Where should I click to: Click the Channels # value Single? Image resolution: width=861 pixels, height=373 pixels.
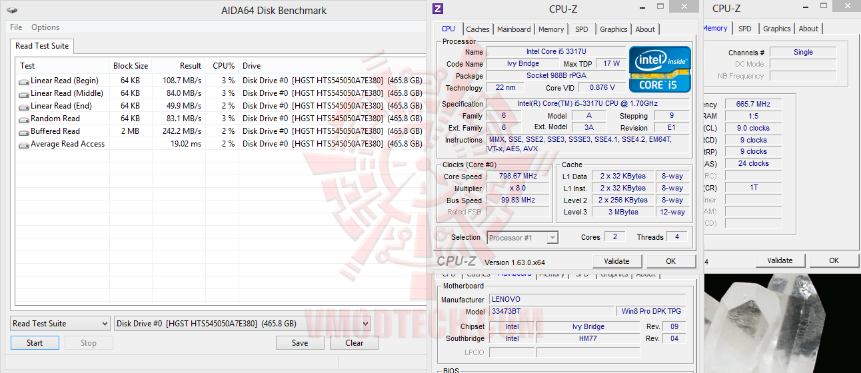[x=803, y=52]
